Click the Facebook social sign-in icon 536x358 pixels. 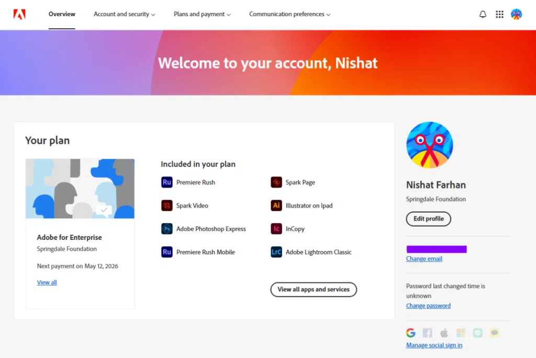pos(427,333)
